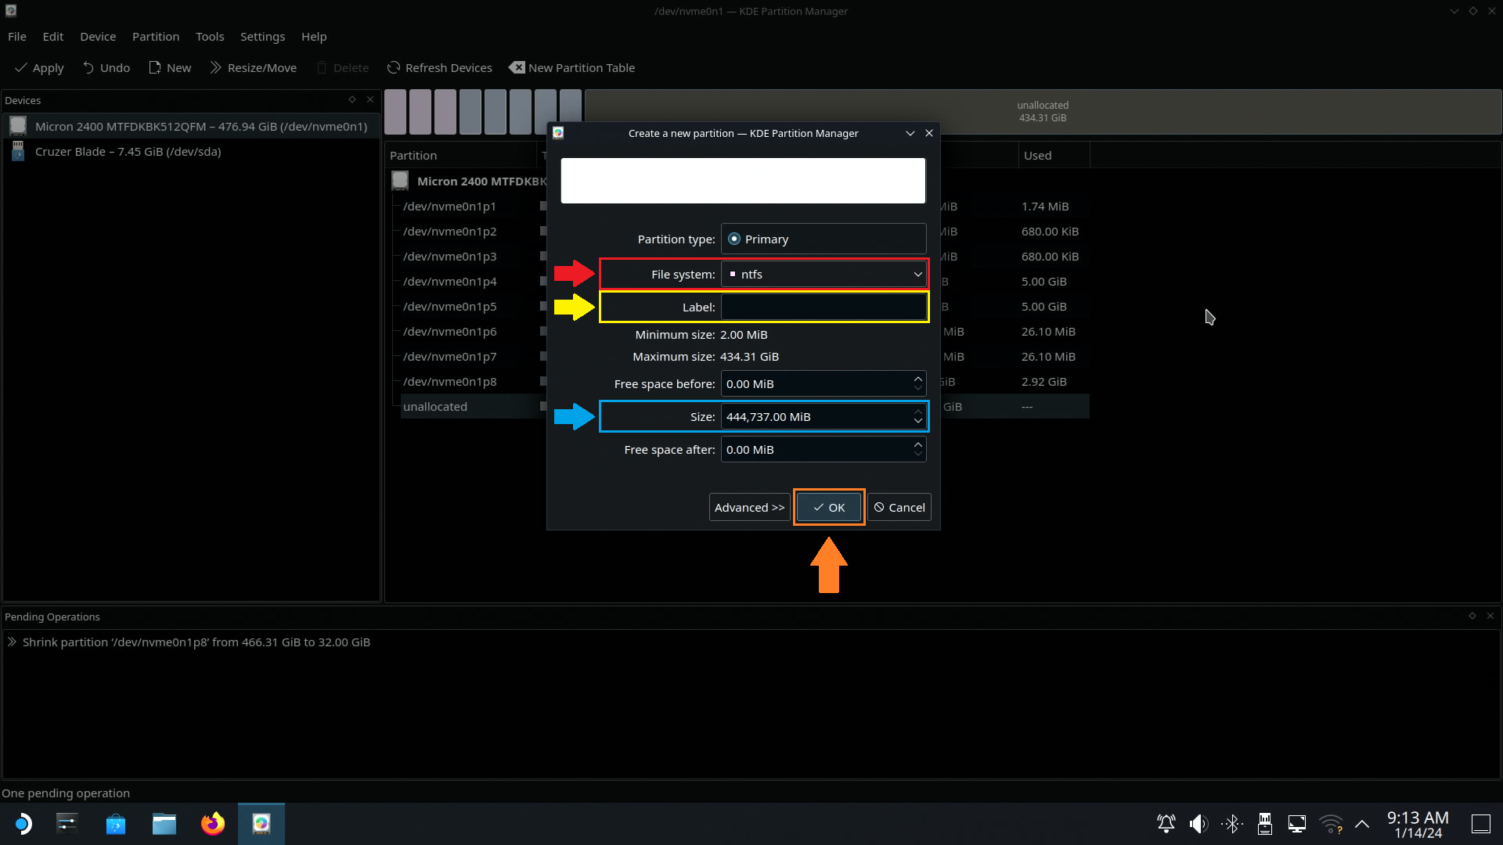Click the Apply checkmark toolbar icon
The image size is (1503, 845).
point(22,68)
